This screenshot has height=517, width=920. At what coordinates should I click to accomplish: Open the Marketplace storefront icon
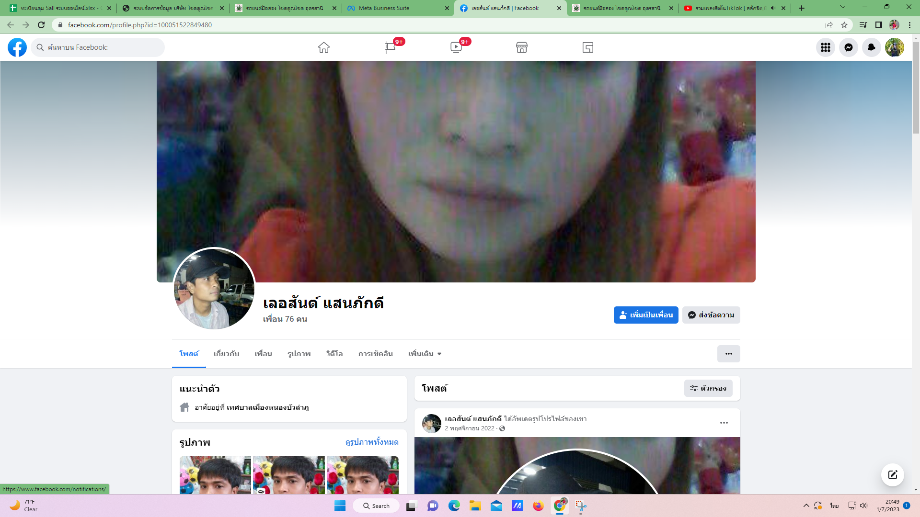tap(522, 47)
